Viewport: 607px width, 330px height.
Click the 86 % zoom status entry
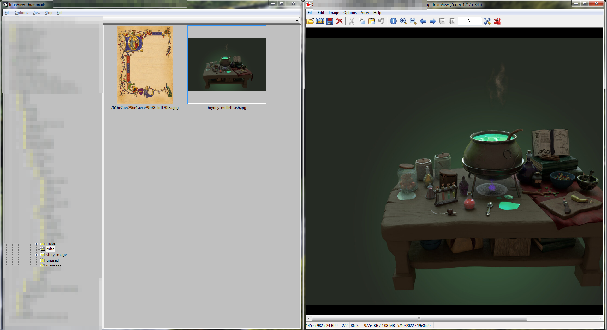(x=355, y=326)
